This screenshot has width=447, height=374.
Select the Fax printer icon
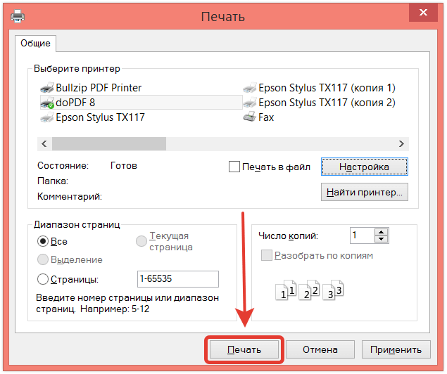[250, 117]
